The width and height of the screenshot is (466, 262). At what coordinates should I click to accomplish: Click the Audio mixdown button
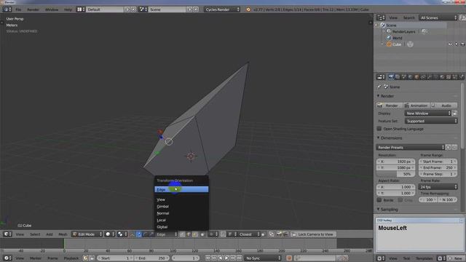(x=443, y=106)
